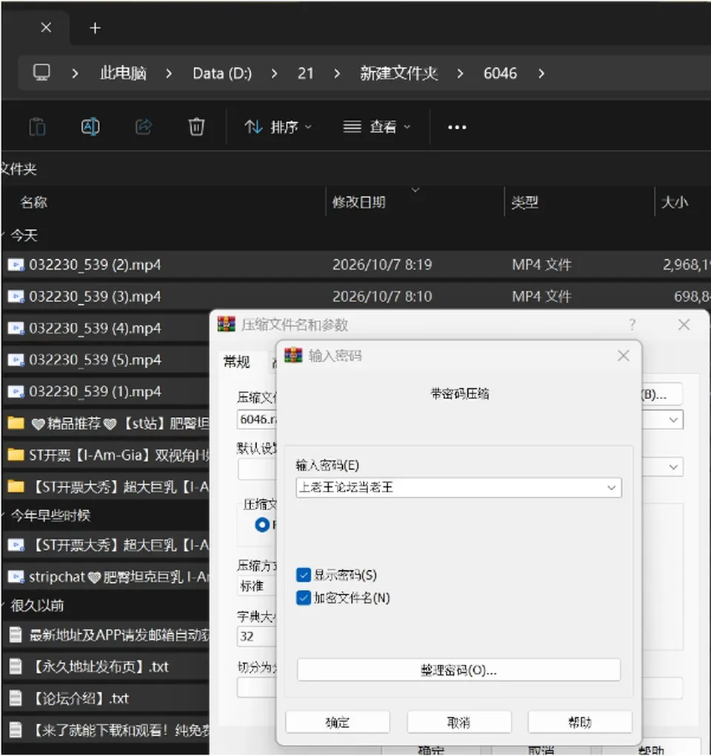Open the 查看 view dropdown
This screenshot has width=711, height=756.
(377, 127)
